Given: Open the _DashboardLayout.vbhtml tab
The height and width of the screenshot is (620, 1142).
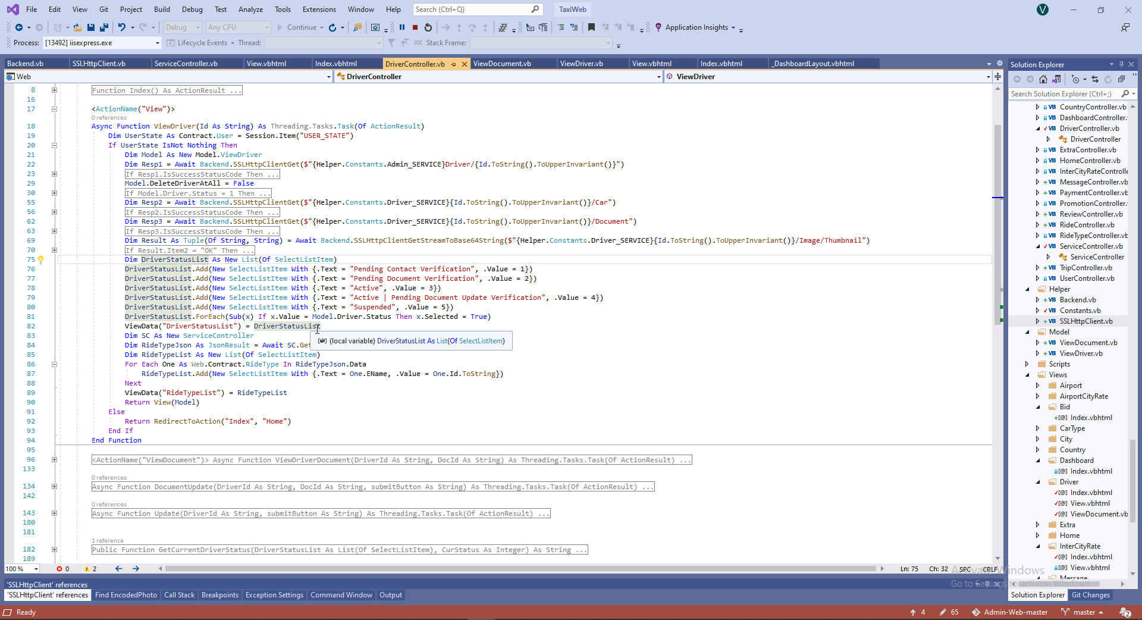Looking at the screenshot, I should click(x=814, y=64).
